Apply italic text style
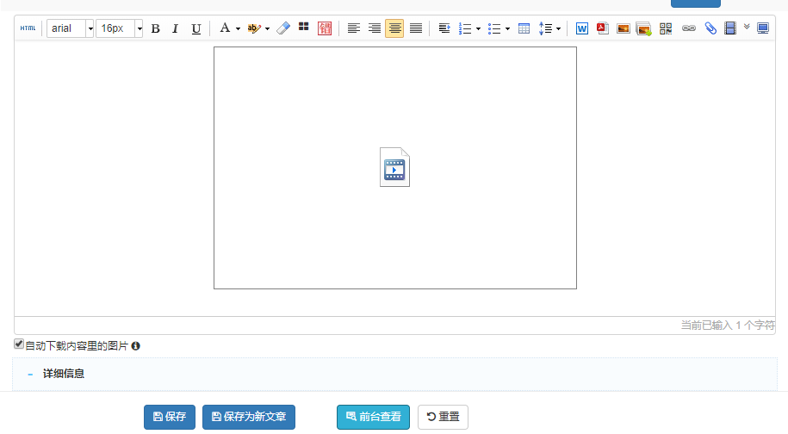Viewport: 788px width, 434px height. (176, 28)
